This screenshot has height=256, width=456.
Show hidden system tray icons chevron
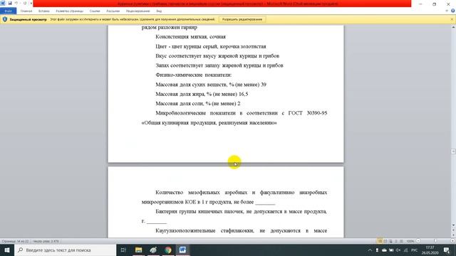370,250
